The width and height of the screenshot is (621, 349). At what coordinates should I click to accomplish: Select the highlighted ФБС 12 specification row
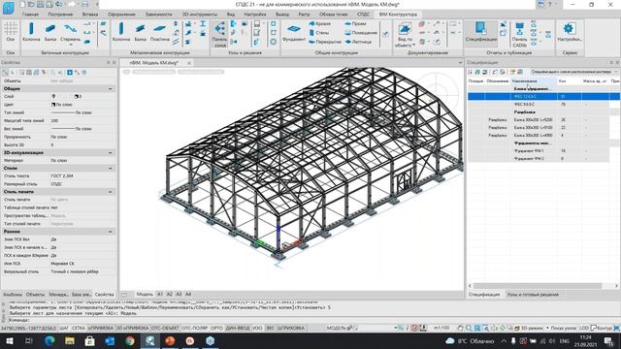[543, 96]
